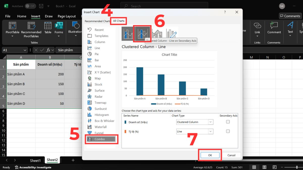Open the Forms ribbon button

(59, 30)
